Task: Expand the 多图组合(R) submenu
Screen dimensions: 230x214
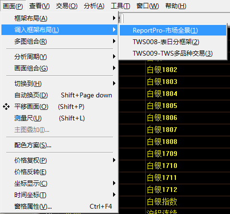Action: [x=59, y=41]
